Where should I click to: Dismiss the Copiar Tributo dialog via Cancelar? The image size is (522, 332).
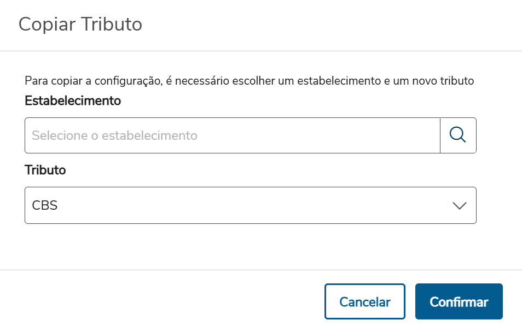(364, 301)
